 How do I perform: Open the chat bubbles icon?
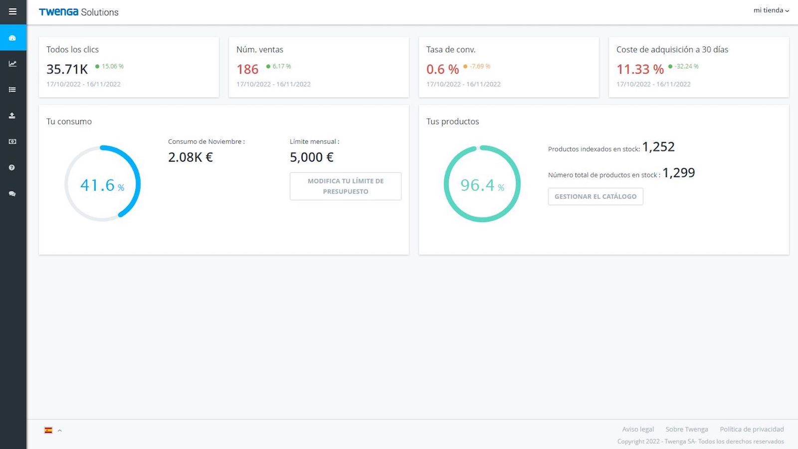pos(13,194)
